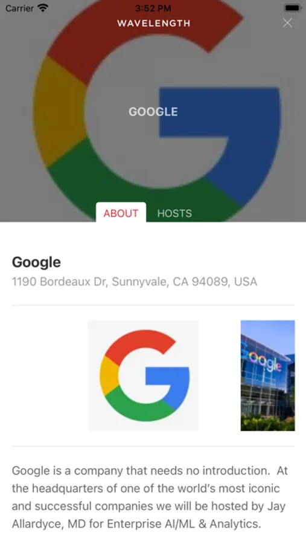Screen dimensions: 306x544
Task: Switch to the HOSTS tab
Action: (x=174, y=213)
